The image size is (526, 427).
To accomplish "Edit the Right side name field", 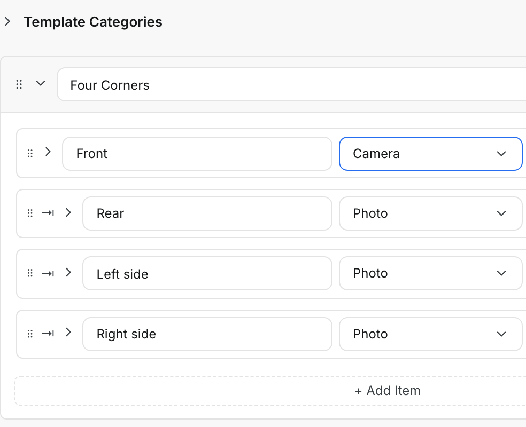I will [x=207, y=334].
